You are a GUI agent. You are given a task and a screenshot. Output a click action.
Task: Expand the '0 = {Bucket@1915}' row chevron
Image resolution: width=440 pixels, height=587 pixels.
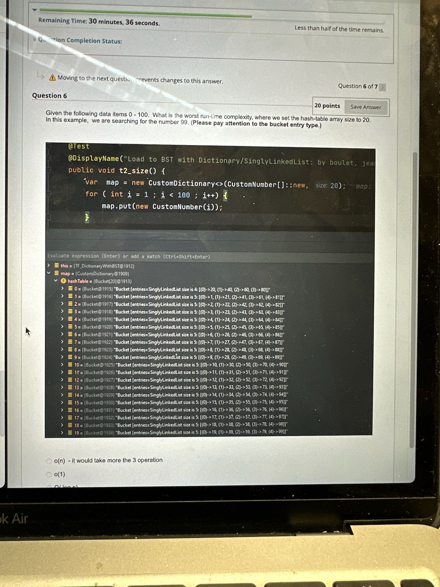tap(63, 289)
